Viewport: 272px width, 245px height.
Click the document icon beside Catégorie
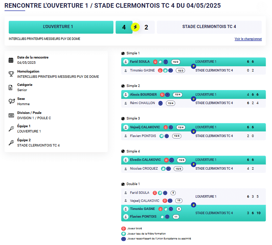(11, 87)
